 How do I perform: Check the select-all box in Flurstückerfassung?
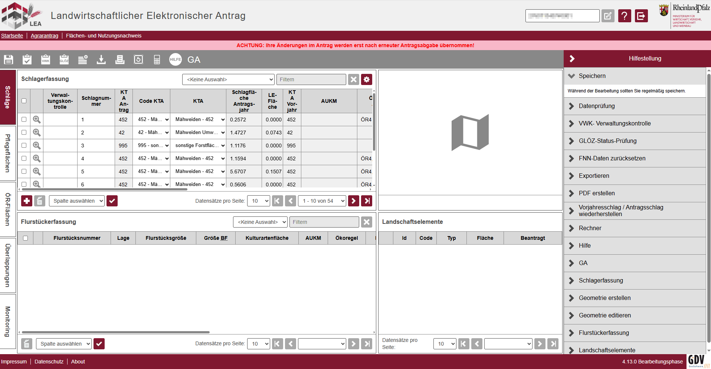click(26, 238)
